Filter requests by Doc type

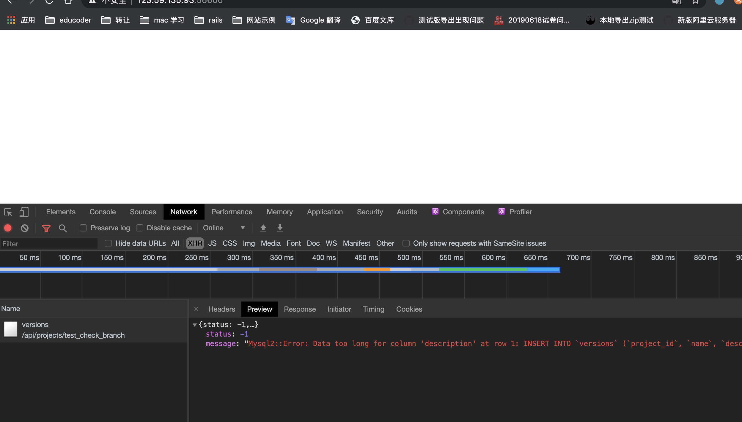[313, 243]
